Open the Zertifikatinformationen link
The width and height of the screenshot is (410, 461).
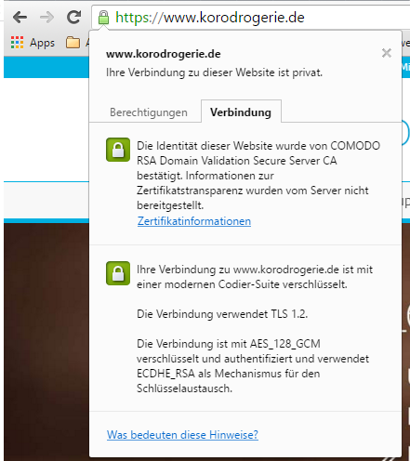click(194, 221)
